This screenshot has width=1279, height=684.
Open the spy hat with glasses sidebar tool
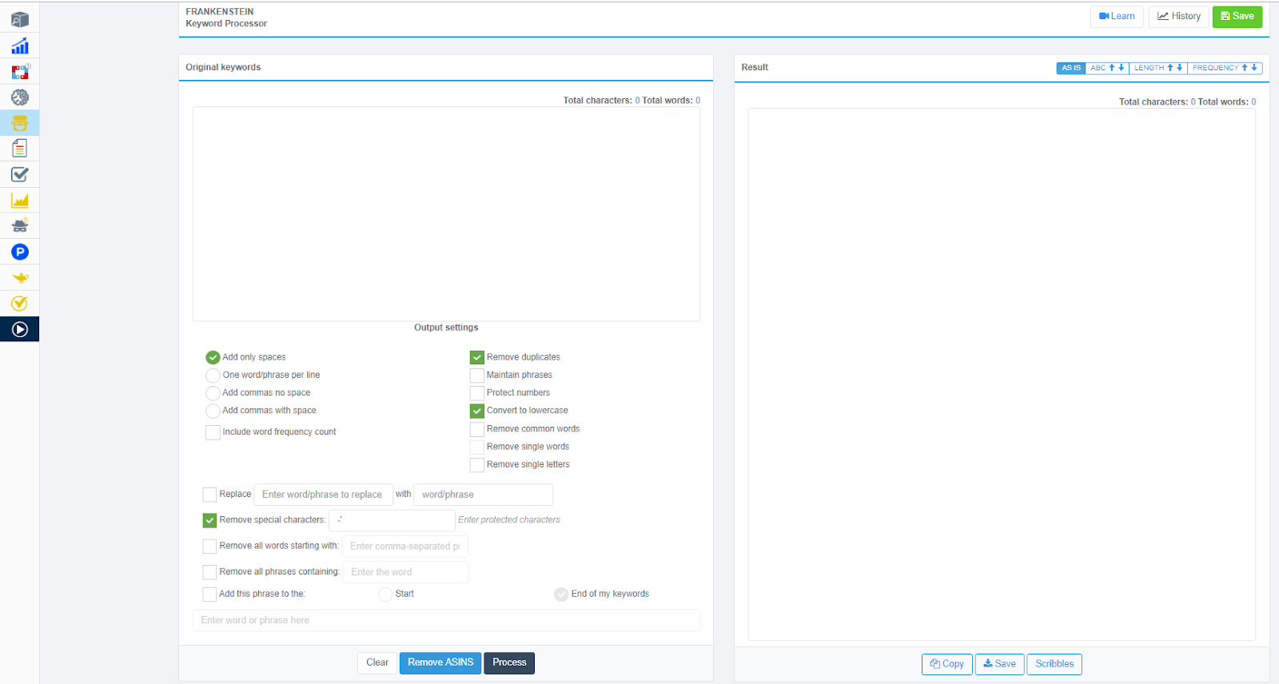pos(20,226)
